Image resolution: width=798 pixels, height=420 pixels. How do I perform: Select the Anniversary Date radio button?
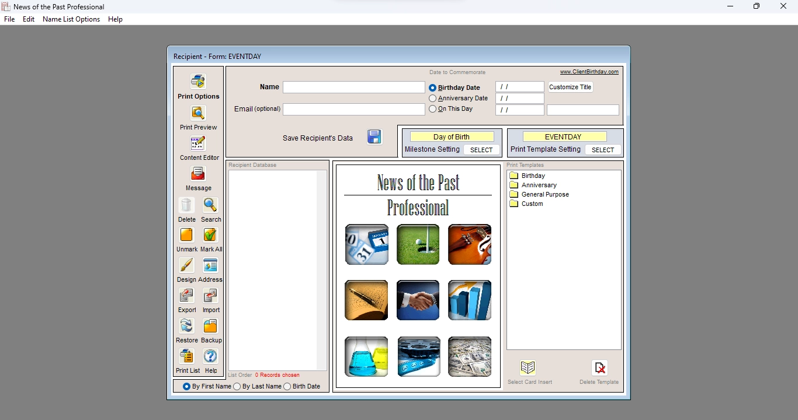(432, 98)
